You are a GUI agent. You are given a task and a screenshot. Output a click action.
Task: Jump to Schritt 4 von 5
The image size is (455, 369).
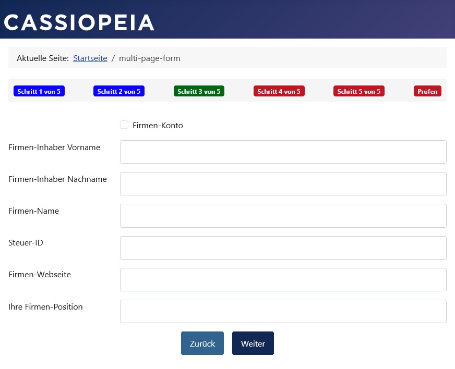tap(279, 91)
